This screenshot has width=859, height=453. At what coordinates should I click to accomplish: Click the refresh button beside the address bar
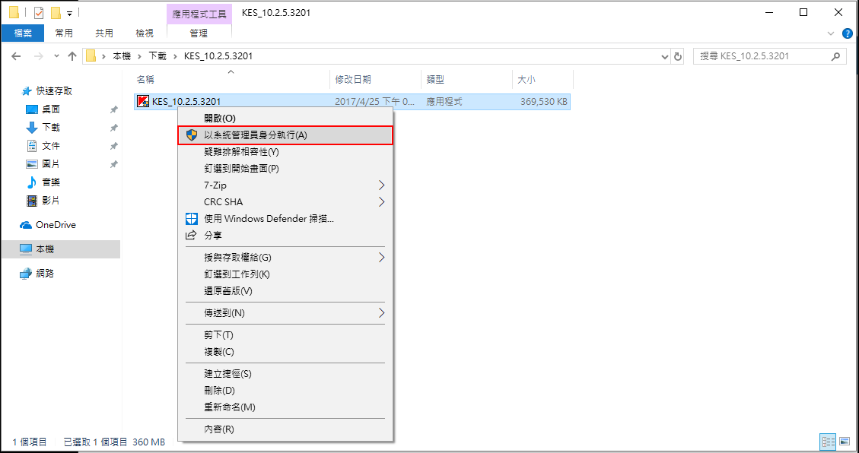tap(678, 56)
